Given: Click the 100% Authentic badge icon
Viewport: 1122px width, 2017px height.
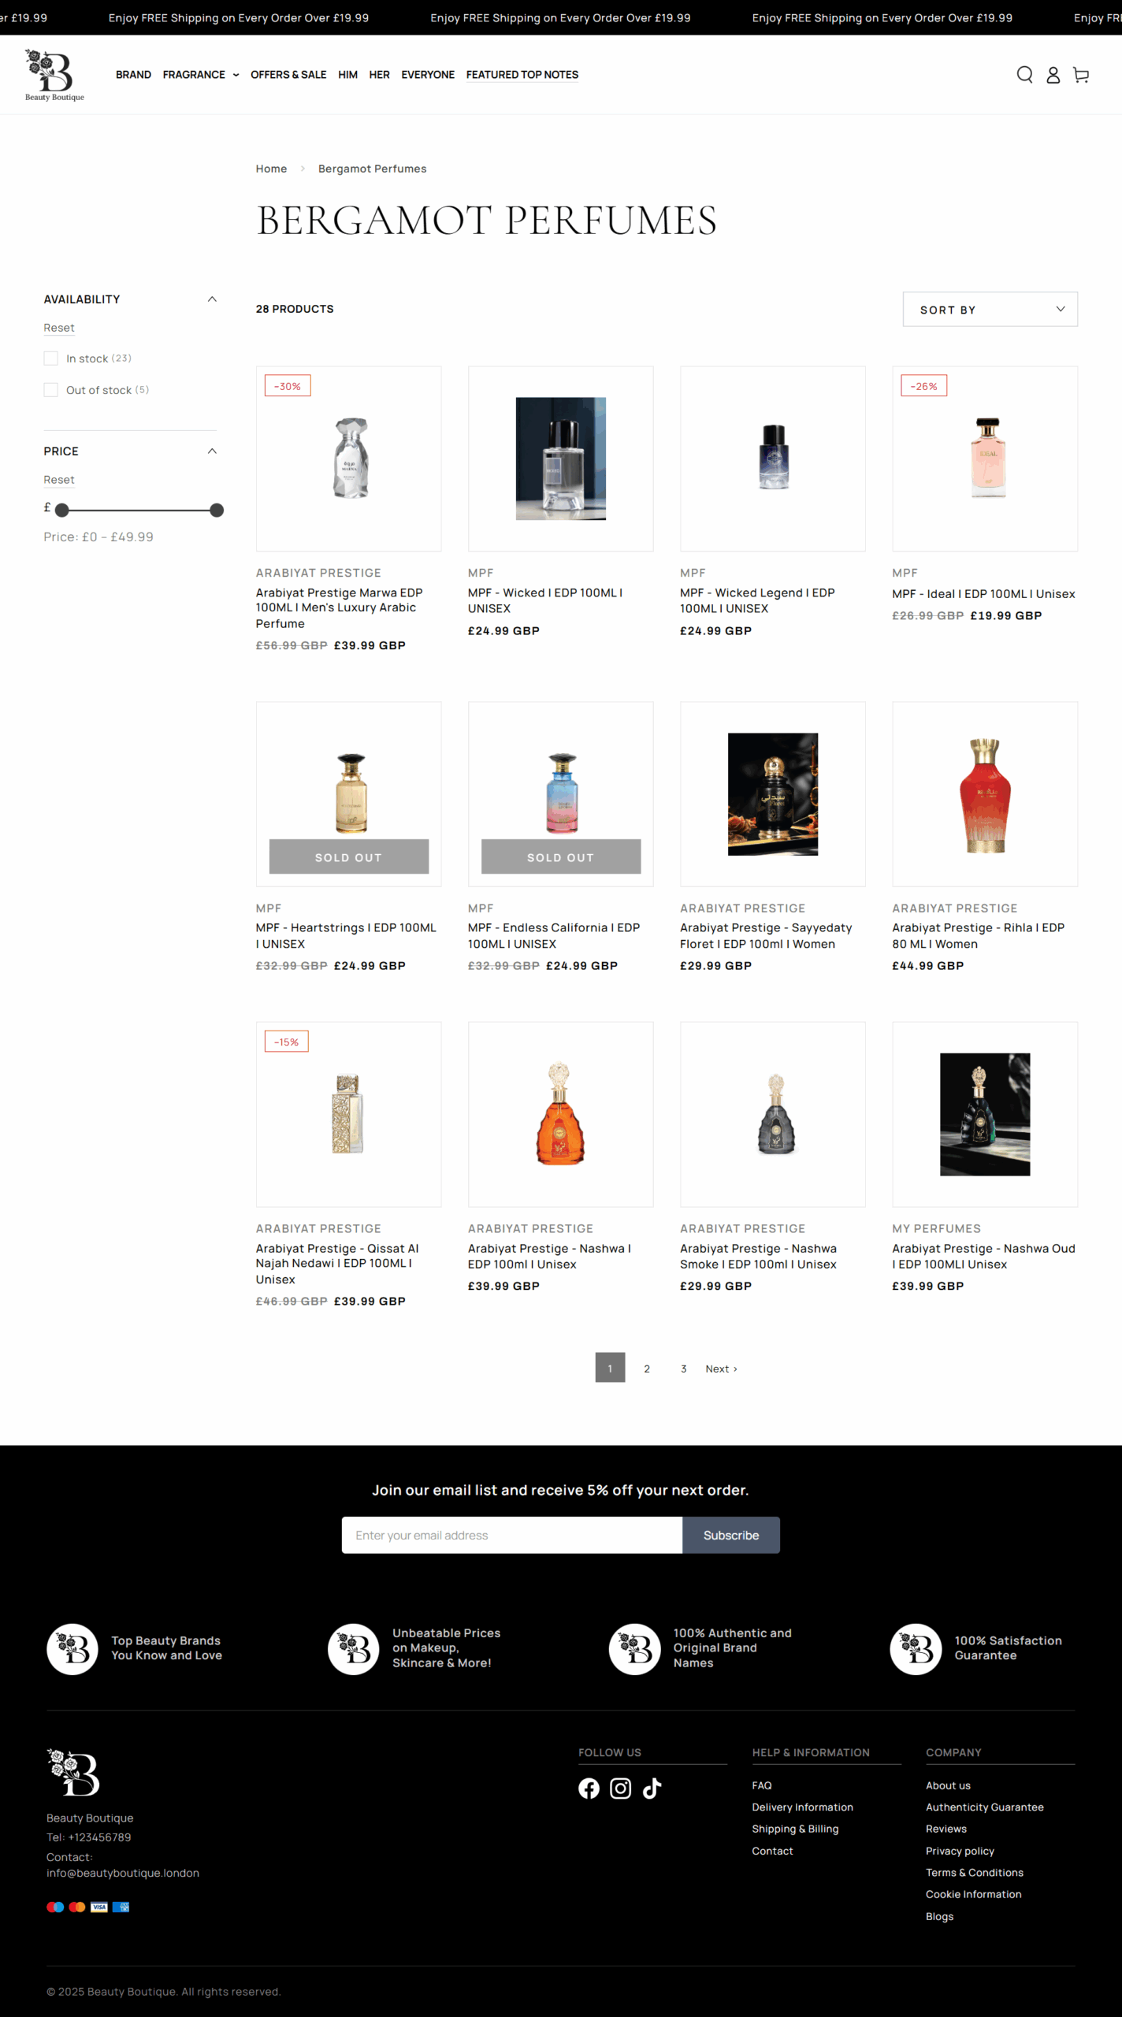Looking at the screenshot, I should click(634, 1648).
